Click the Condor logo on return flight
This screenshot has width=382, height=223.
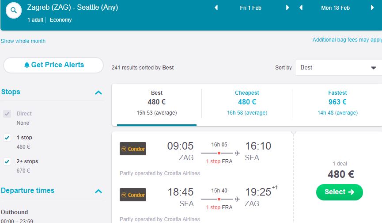pyautogui.click(x=133, y=195)
